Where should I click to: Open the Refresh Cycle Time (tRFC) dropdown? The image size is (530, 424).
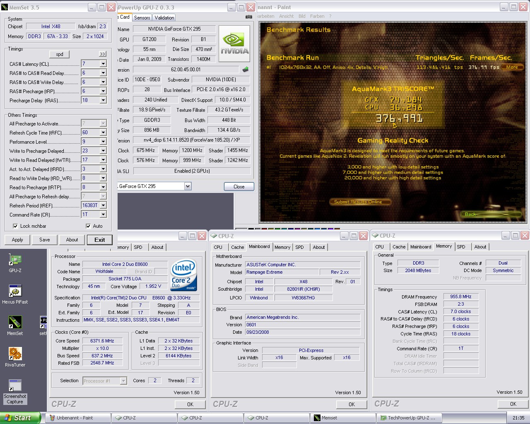[x=103, y=132]
